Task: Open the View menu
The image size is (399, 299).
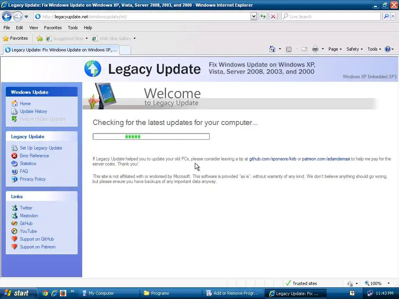Action: click(x=34, y=28)
